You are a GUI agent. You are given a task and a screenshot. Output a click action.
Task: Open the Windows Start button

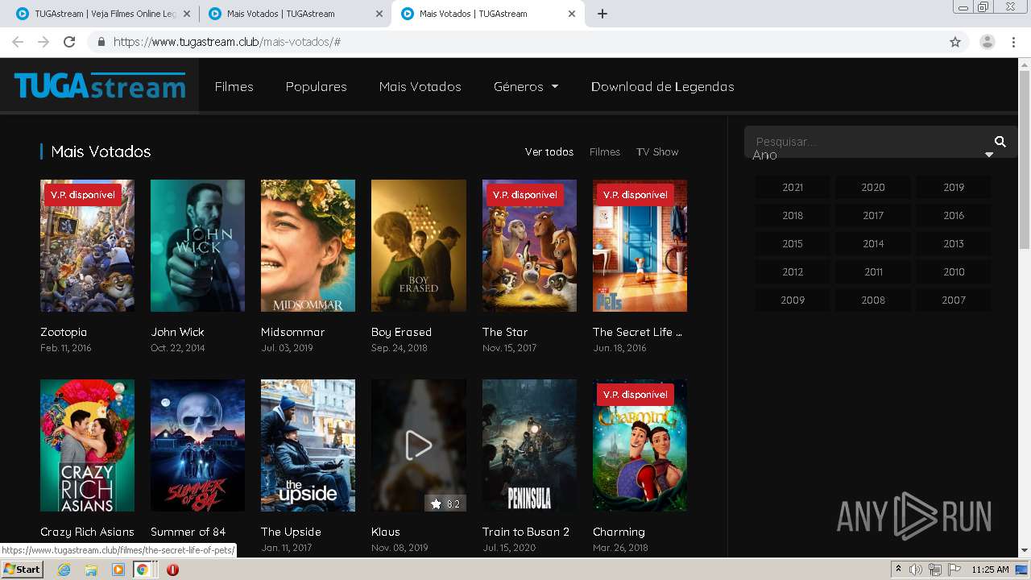pos(23,570)
